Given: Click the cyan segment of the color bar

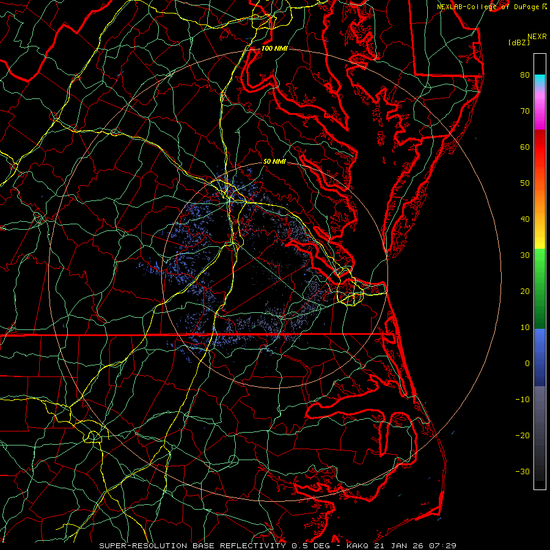Looking at the screenshot, I should [540, 80].
